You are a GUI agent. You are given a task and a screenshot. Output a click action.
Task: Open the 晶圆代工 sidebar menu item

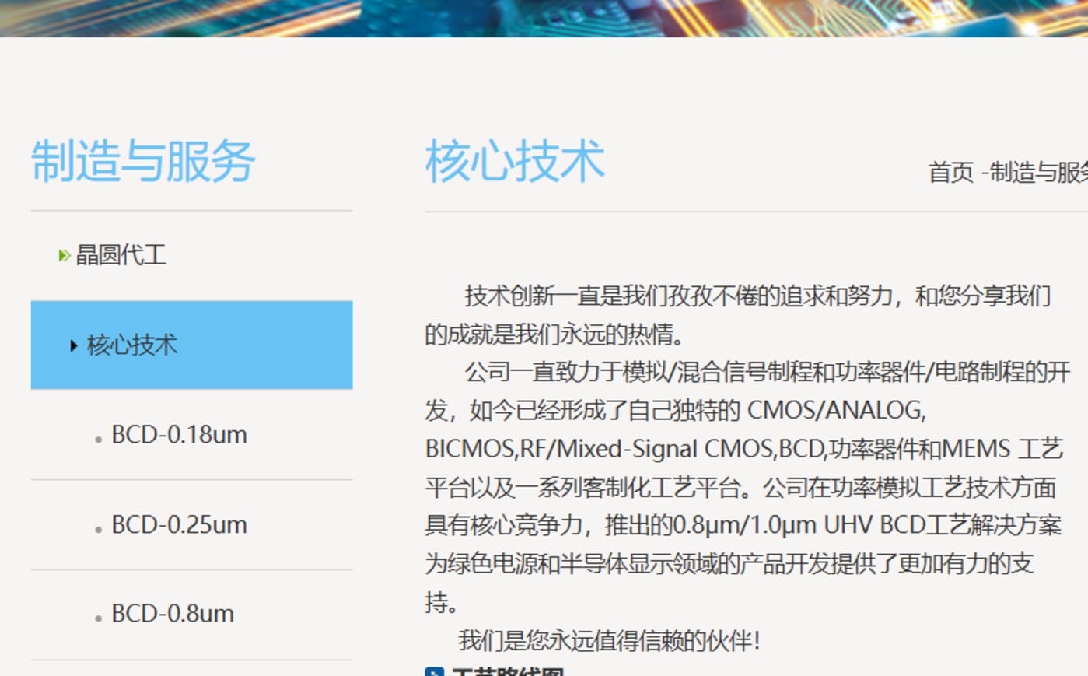pos(121,255)
